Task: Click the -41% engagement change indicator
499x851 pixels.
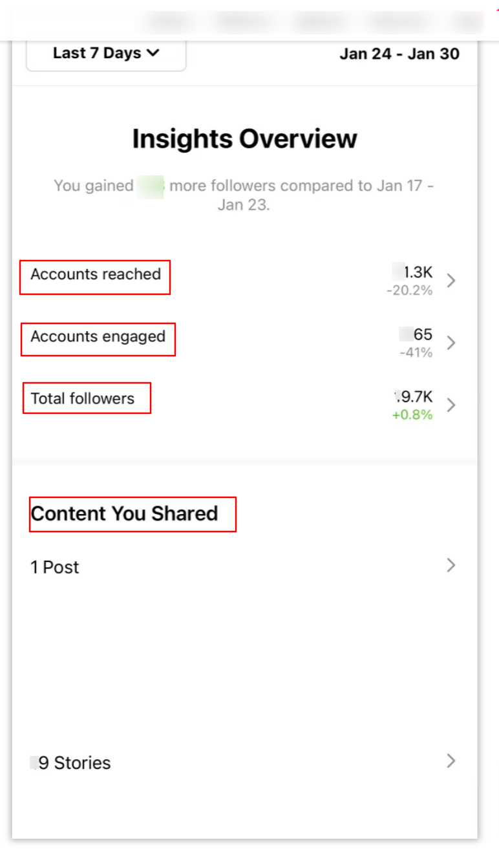Action: click(416, 352)
